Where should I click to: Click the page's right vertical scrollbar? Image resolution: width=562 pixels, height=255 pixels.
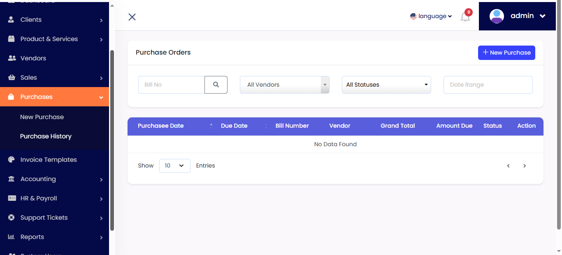[559, 115]
